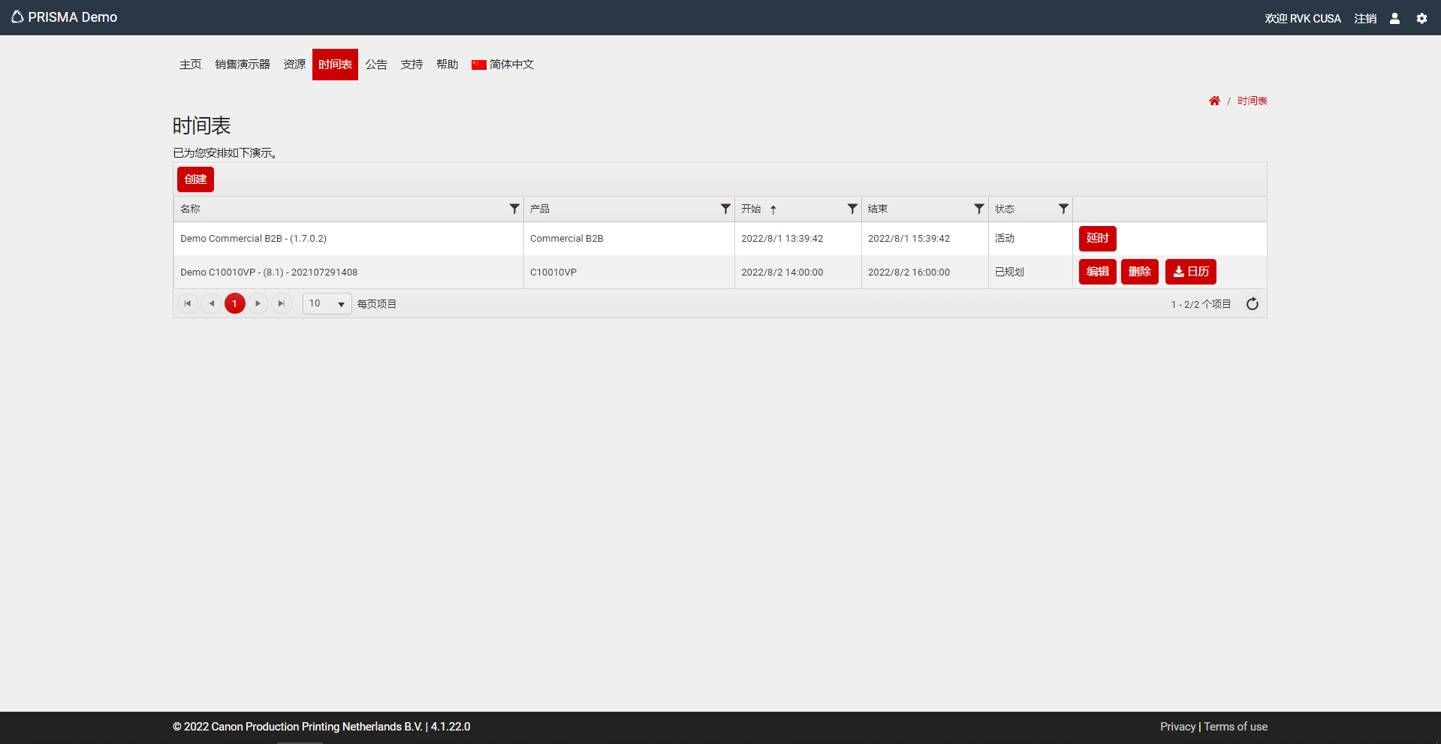
Task: Click the PRISMA Demo logo
Action: [65, 17]
